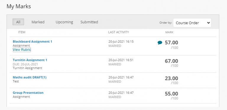Click the MARK column header

coord(169,32)
